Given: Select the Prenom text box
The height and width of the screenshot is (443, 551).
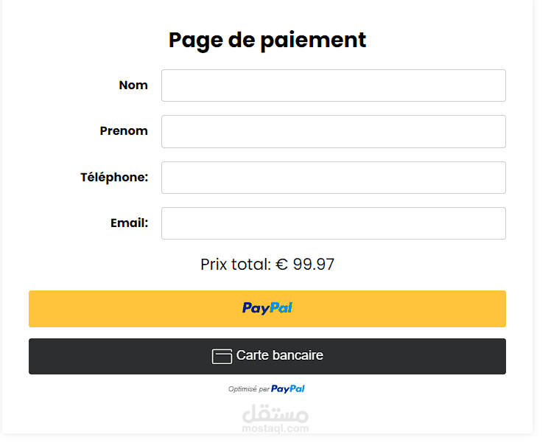Looking at the screenshot, I should [333, 131].
